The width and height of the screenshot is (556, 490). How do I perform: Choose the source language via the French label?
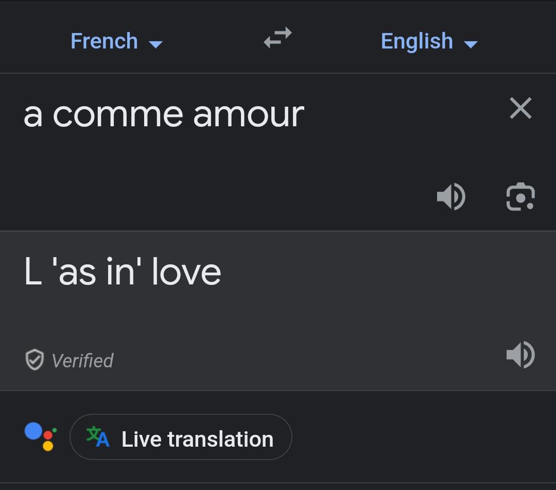click(x=104, y=41)
